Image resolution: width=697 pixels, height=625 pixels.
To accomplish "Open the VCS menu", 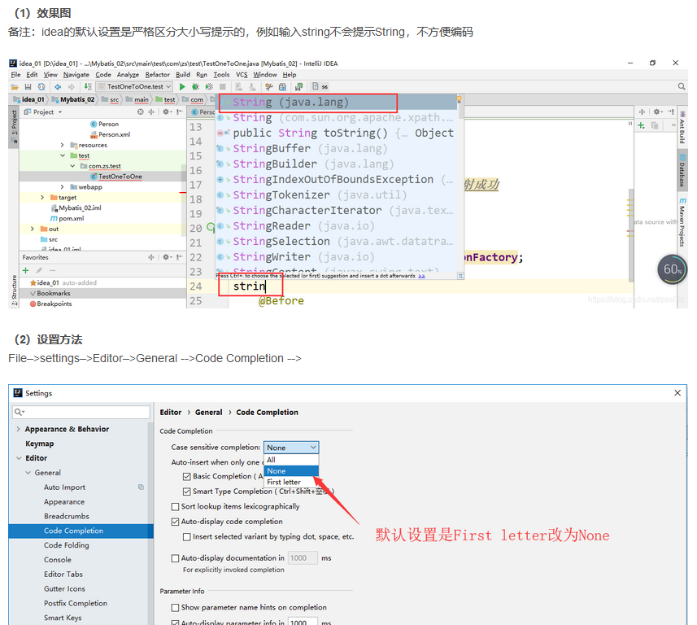I will (242, 75).
